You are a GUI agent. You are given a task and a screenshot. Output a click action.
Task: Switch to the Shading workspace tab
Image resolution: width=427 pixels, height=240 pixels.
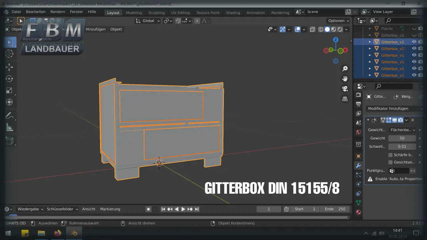click(233, 13)
